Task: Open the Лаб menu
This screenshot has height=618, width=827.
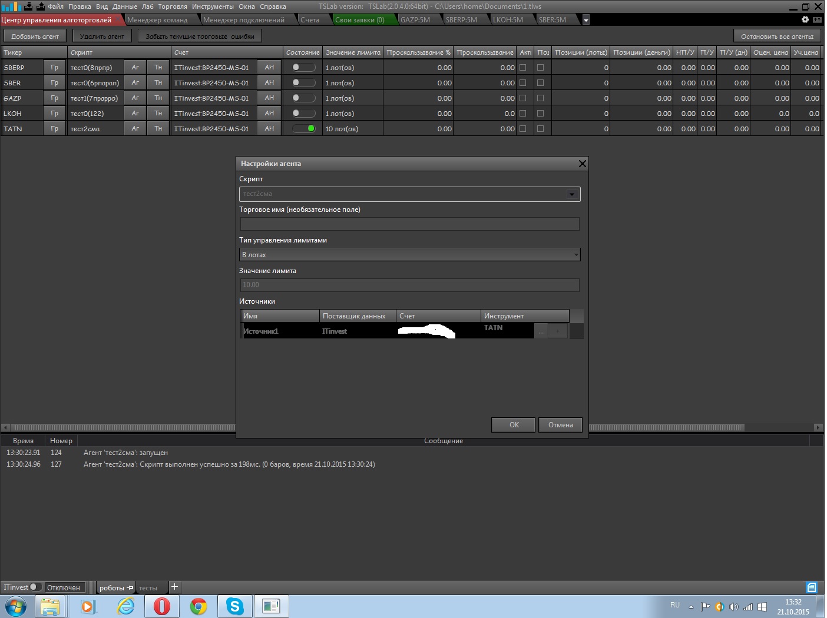Action: tap(147, 6)
